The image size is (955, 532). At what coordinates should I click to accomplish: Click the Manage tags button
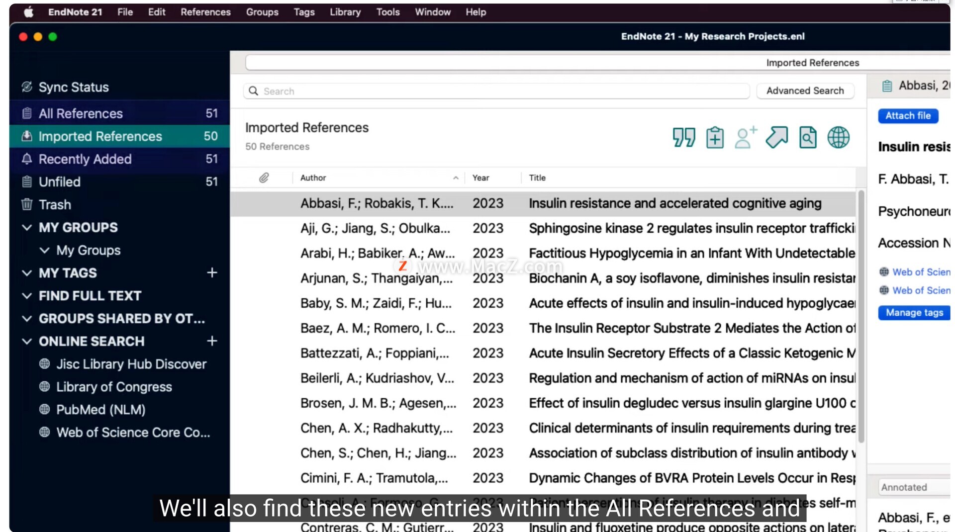(914, 312)
